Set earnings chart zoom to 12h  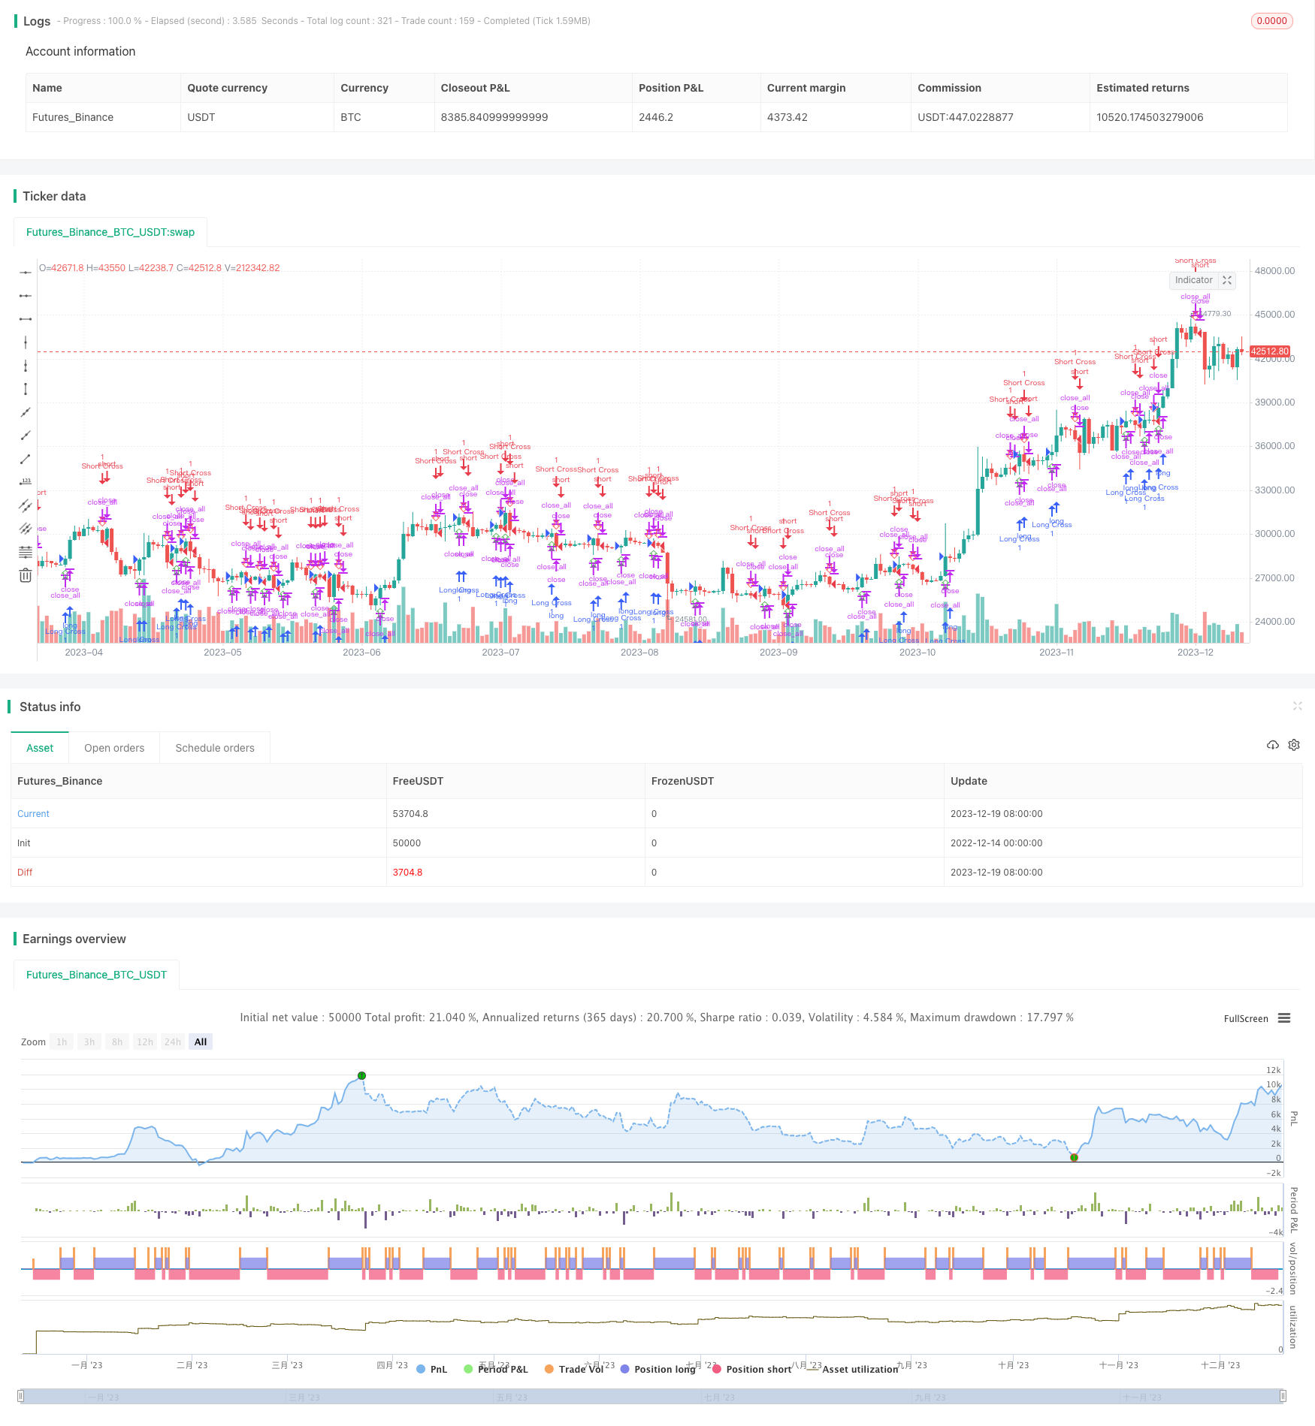[x=145, y=1042]
